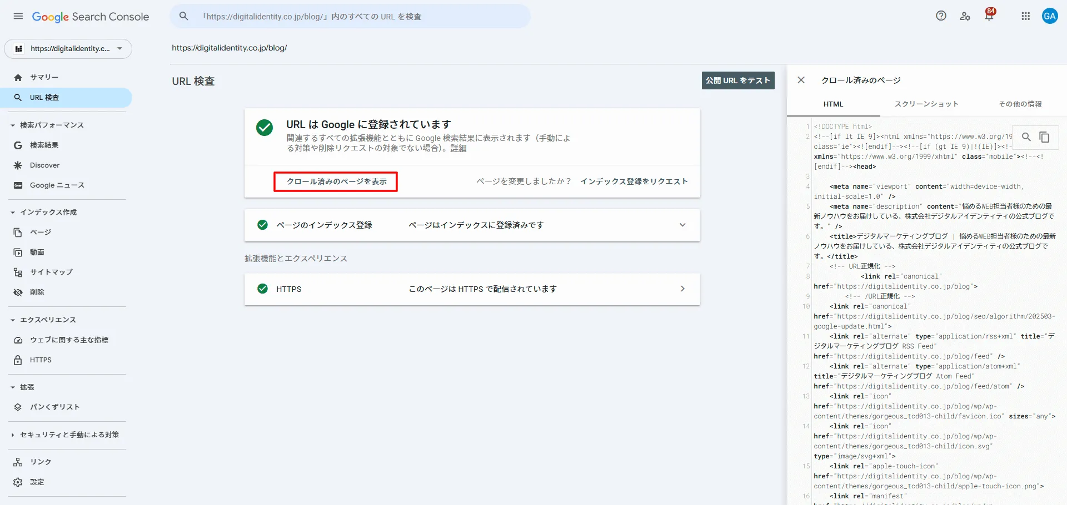This screenshot has width=1067, height=505.
Task: Click the URL inspection search field
Action: 350,17
